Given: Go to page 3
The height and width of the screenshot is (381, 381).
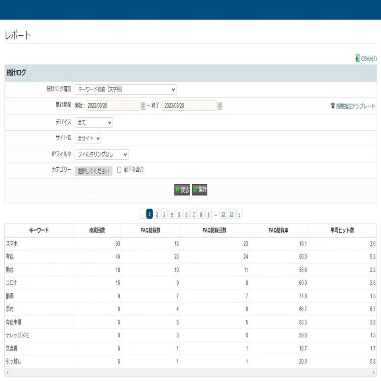Looking at the screenshot, I should pyautogui.click(x=164, y=214).
